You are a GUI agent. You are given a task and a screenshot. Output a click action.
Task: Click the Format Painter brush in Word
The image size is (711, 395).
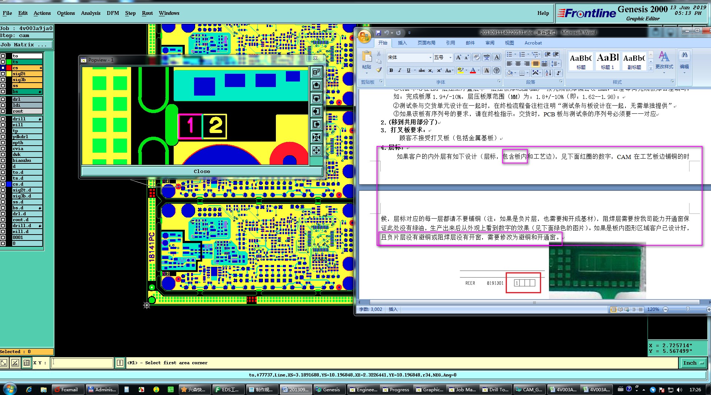click(x=378, y=70)
